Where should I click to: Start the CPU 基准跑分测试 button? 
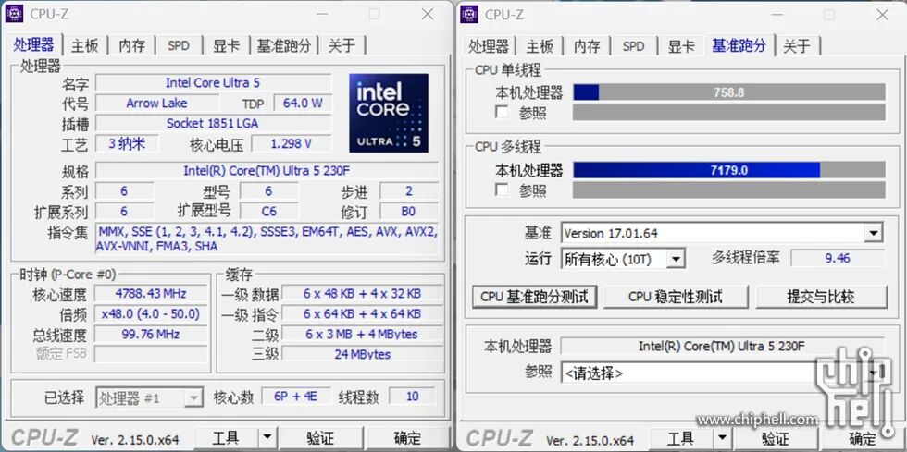tap(535, 297)
